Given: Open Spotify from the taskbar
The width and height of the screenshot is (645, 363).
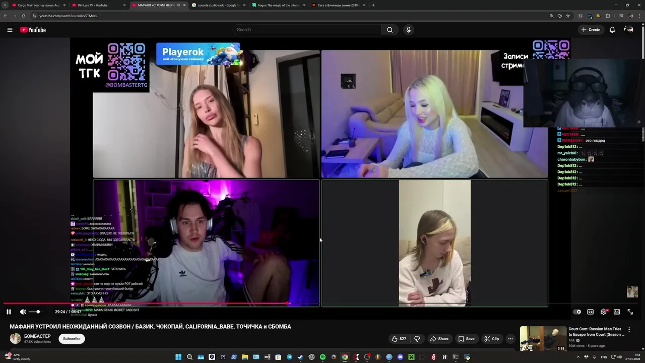Looking at the screenshot, I should tap(322, 357).
